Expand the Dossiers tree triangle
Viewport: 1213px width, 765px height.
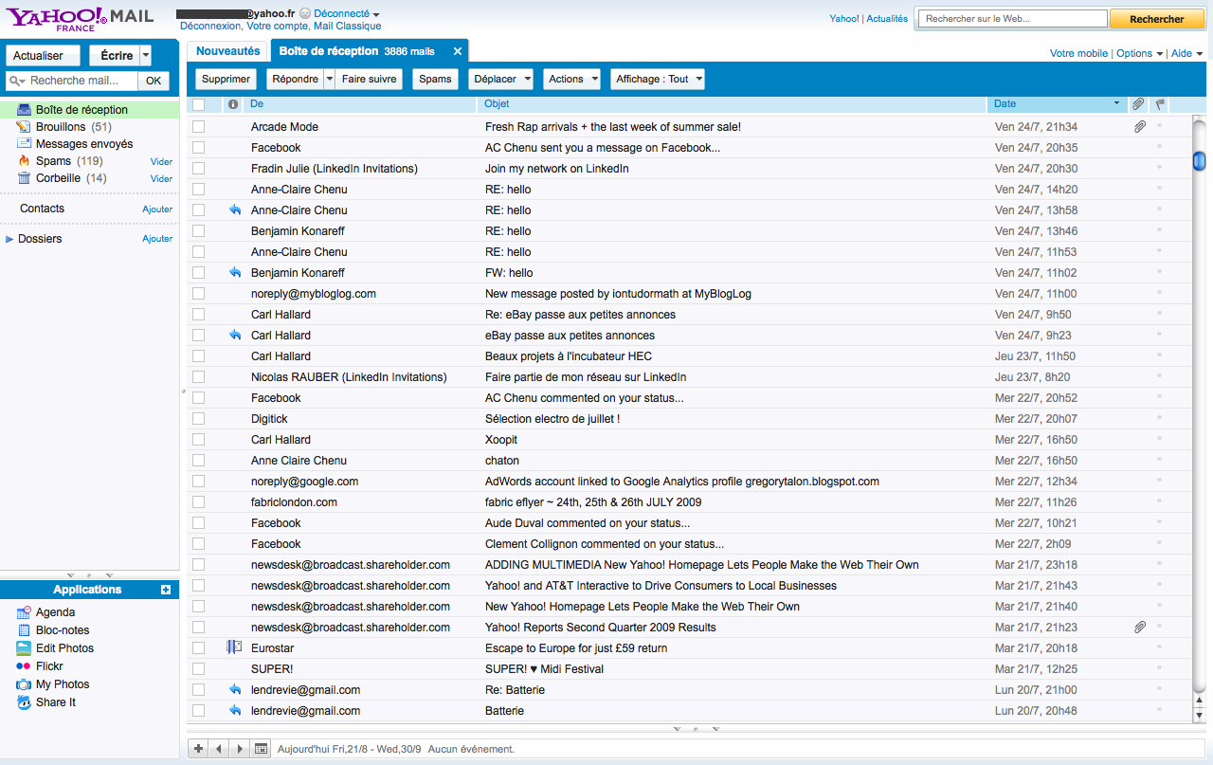click(x=9, y=239)
